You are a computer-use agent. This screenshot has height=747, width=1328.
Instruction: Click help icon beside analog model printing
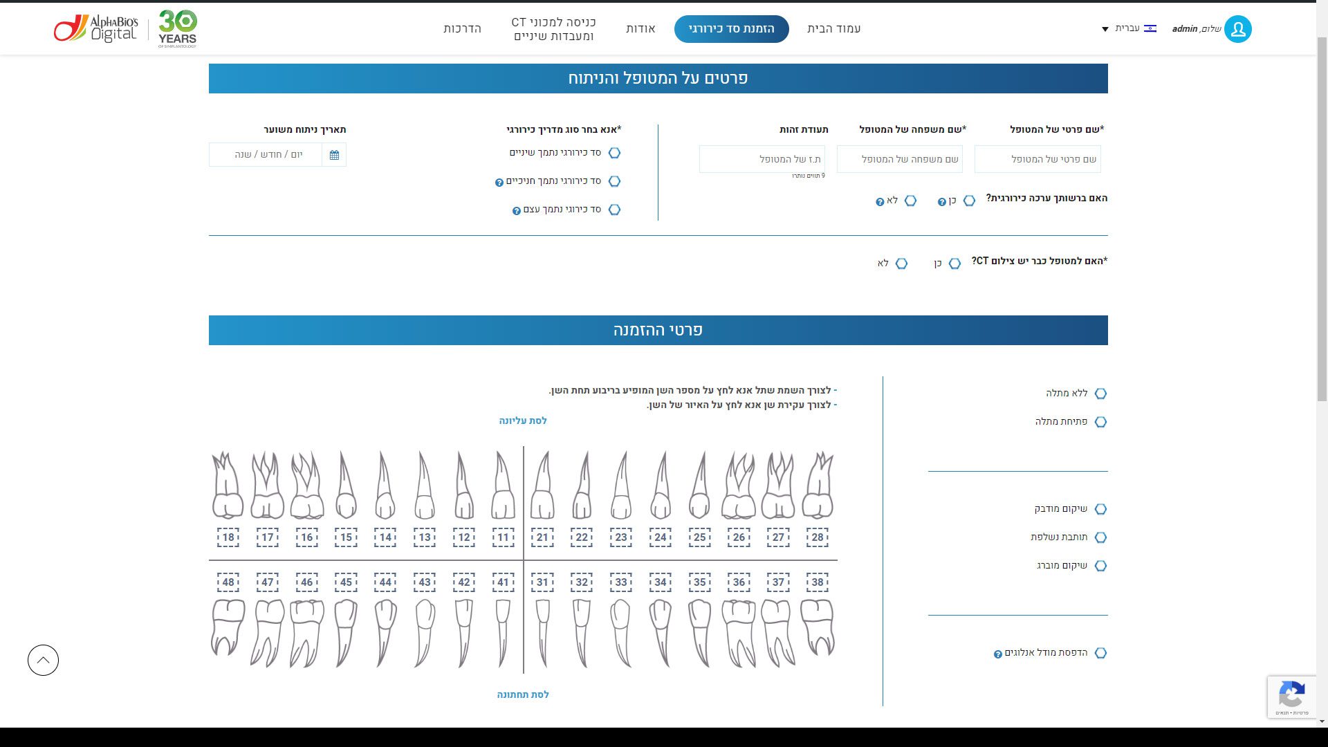(x=997, y=654)
